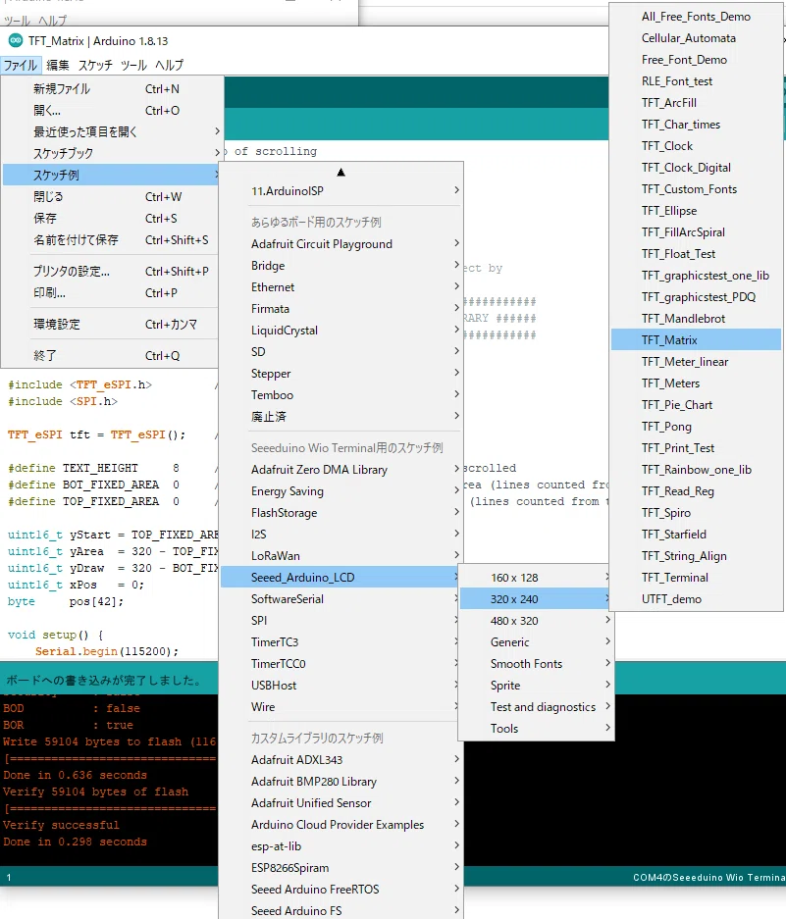786x919 pixels.
Task: Open the Stepper examples submenu
Action: tap(341, 374)
